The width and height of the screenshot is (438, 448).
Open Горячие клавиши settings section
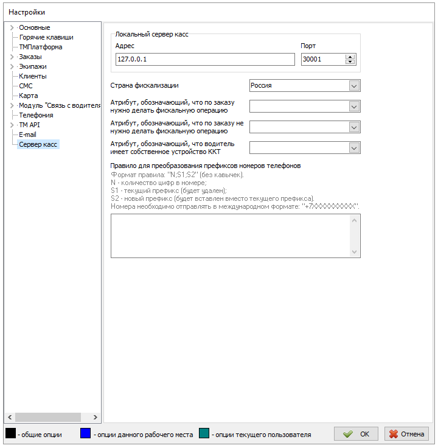(46, 37)
